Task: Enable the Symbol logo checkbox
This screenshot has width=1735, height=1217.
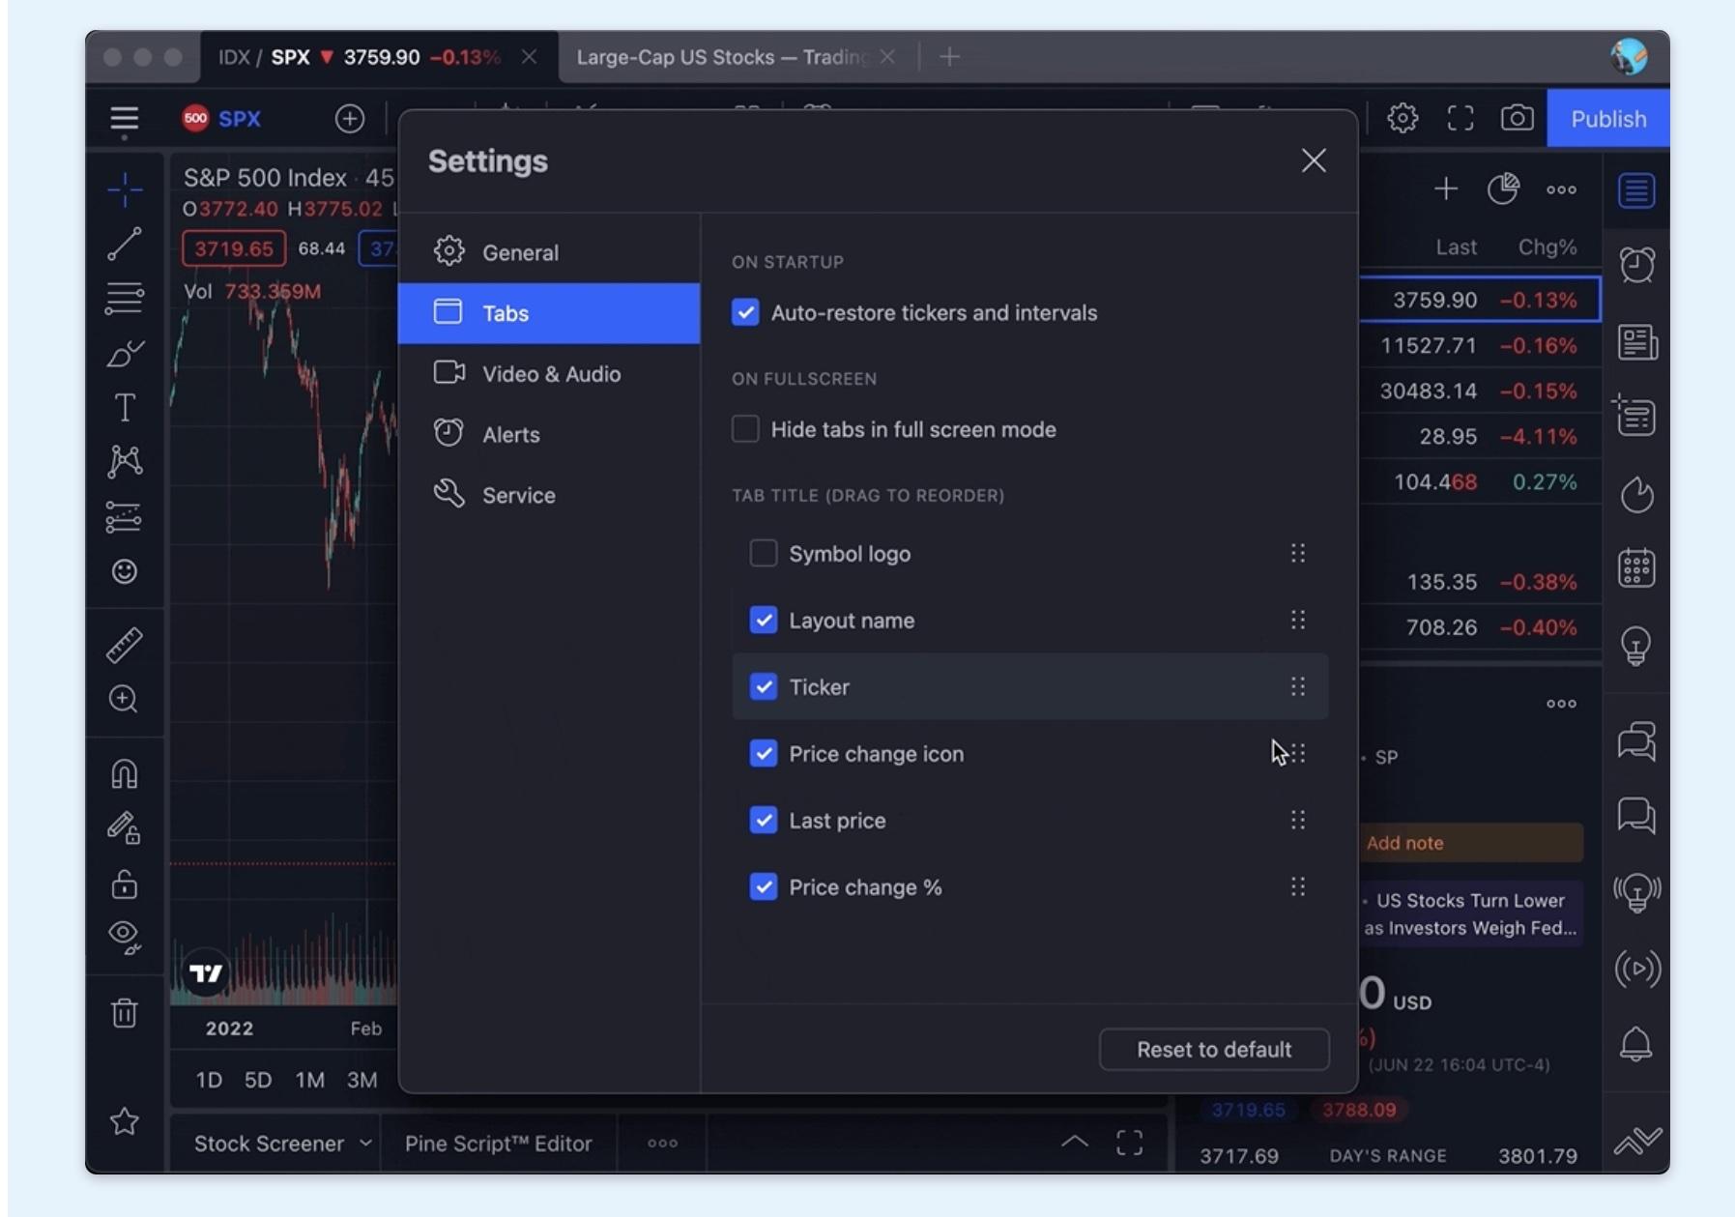Action: [x=763, y=553]
